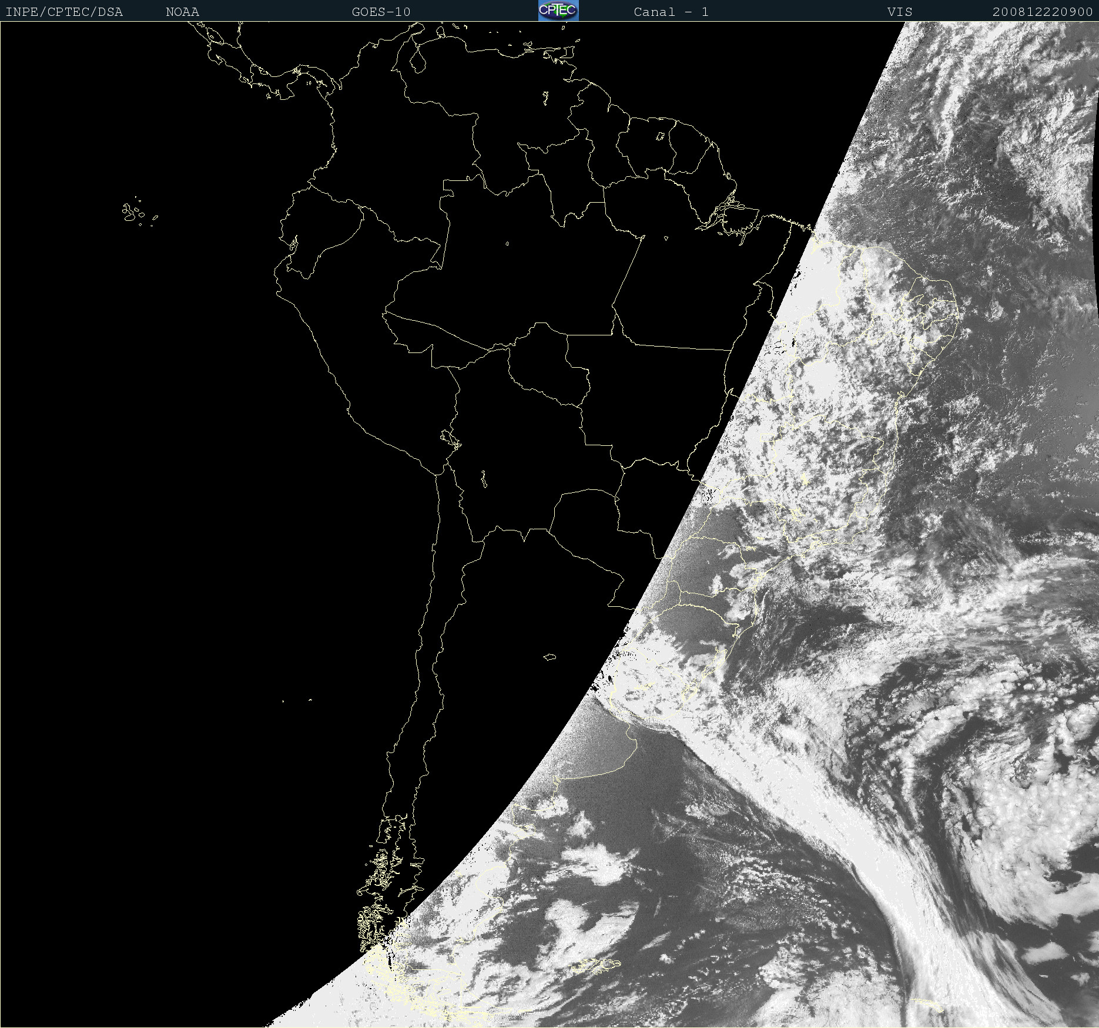This screenshot has width=1099, height=1028.
Task: Select the INPE/CPTEC/DSA header text
Action: click(x=64, y=12)
